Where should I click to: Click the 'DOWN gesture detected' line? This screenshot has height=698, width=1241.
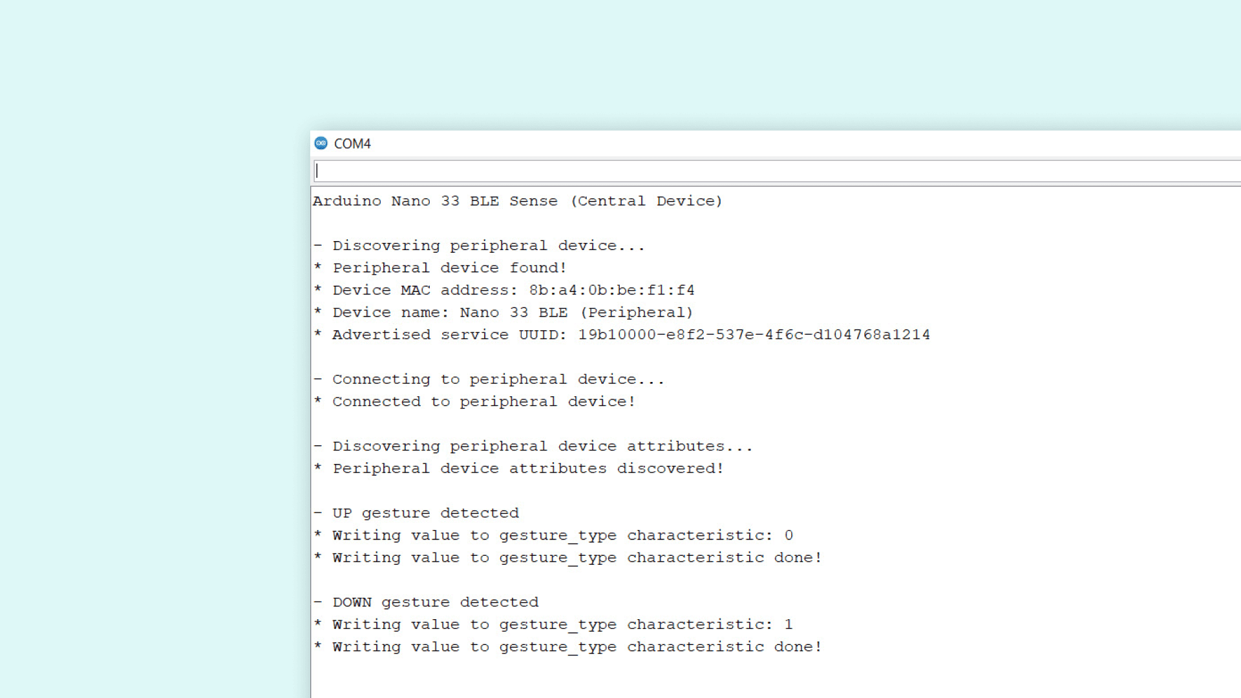click(x=435, y=602)
